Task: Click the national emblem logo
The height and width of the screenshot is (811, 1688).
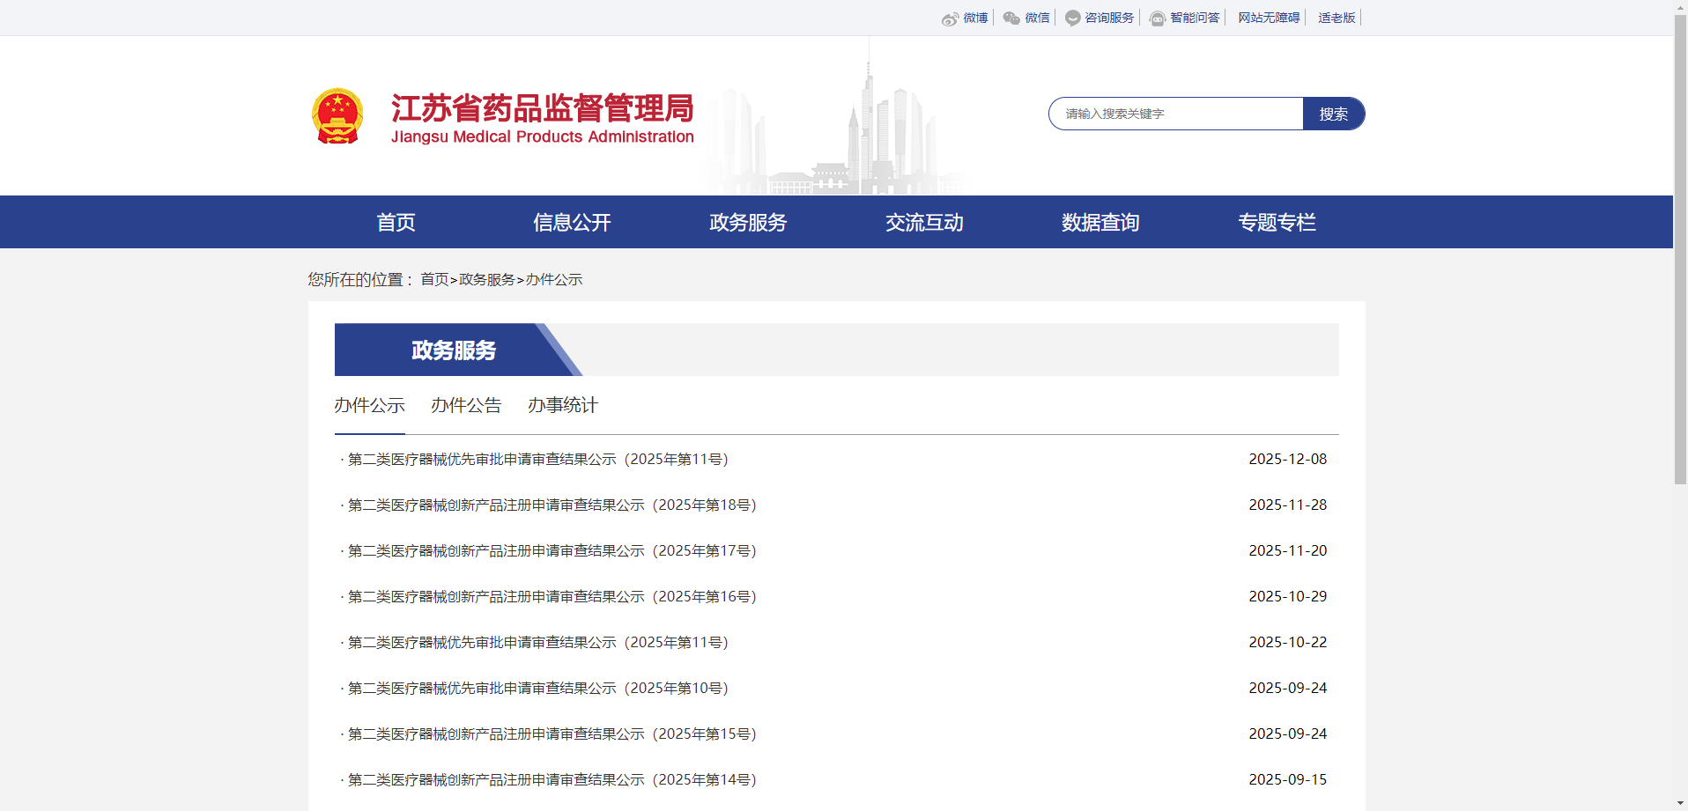Action: (337, 115)
